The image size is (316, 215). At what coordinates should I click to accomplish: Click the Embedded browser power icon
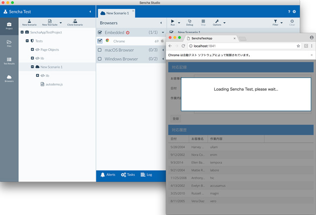click(128, 33)
